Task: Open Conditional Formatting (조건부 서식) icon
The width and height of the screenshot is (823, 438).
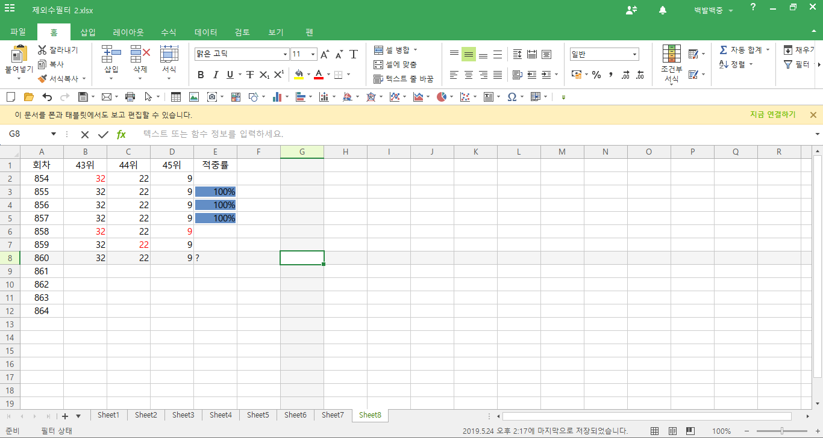Action: [x=671, y=54]
